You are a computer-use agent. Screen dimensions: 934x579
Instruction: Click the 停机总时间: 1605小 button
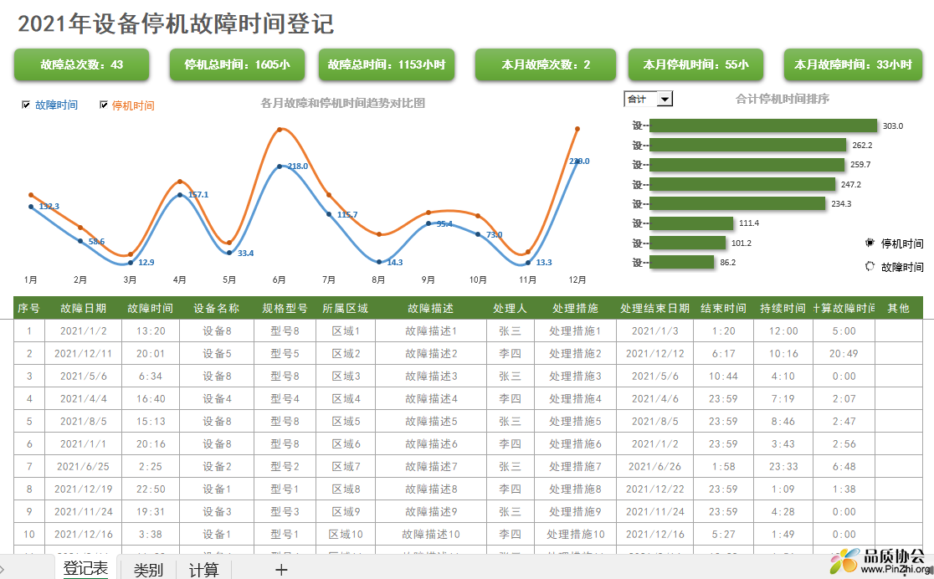(237, 64)
